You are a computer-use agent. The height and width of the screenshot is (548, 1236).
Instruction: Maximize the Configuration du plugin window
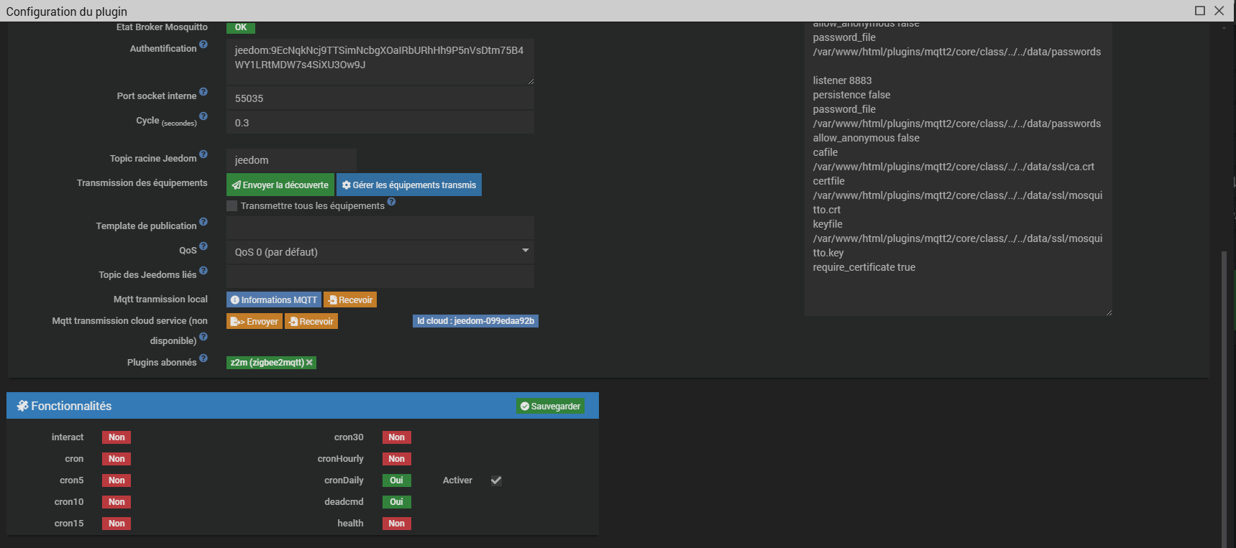click(1200, 11)
